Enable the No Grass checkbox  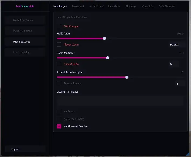[x=59, y=111]
